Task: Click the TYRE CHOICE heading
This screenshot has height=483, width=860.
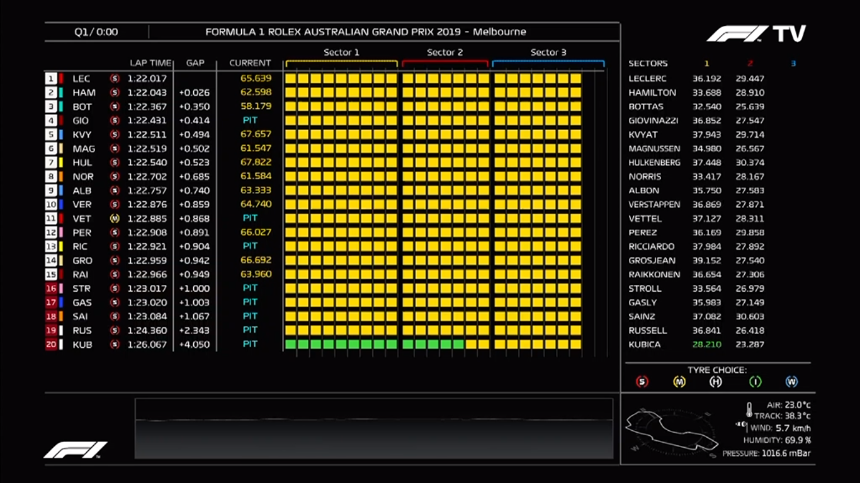Action: 717,370
